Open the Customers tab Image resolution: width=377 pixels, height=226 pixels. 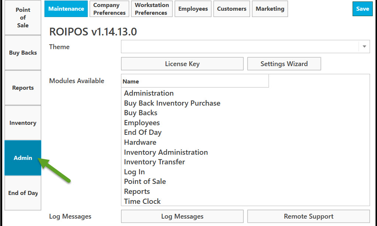coord(232,9)
